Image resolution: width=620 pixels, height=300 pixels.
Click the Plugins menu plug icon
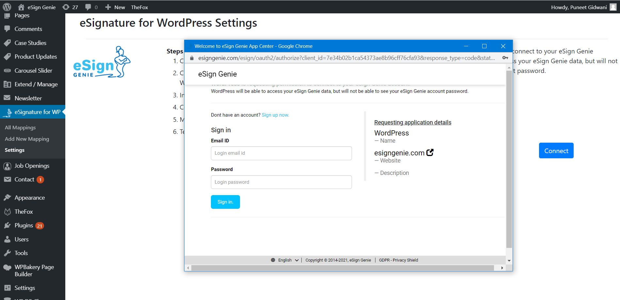(x=7, y=225)
